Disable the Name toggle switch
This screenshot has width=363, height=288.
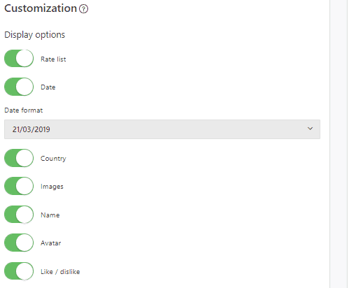tap(19, 215)
